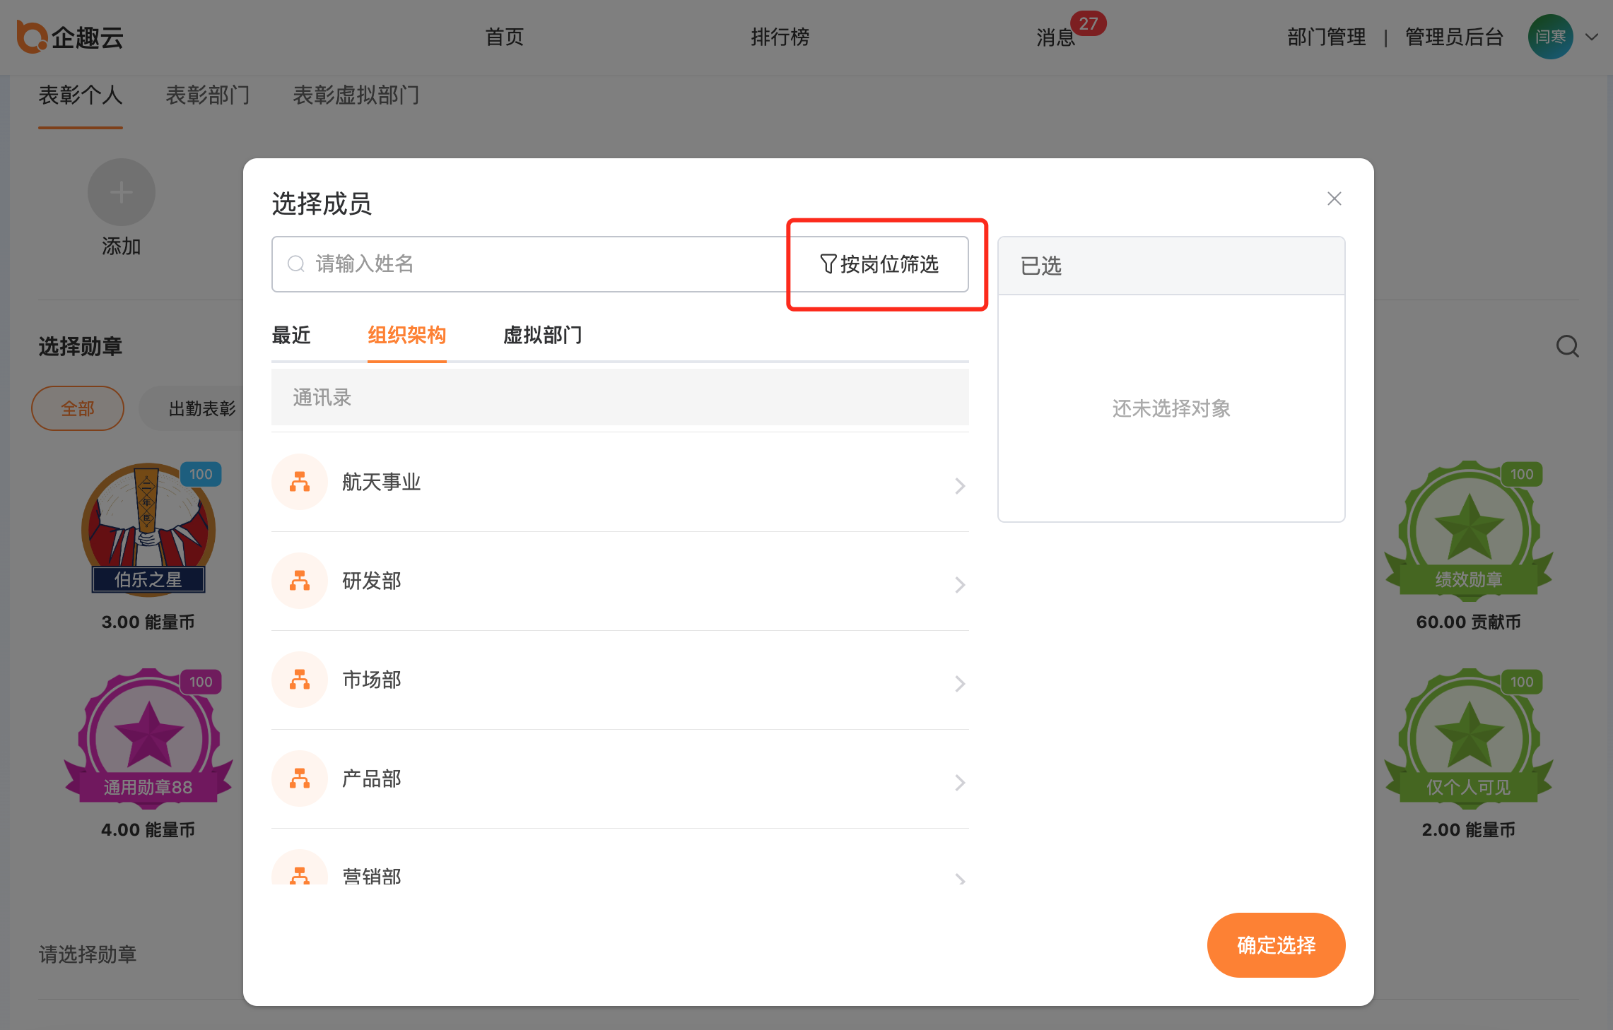Image resolution: width=1613 pixels, height=1030 pixels.
Task: Close the 选择成员 dialog
Action: pos(1334,199)
